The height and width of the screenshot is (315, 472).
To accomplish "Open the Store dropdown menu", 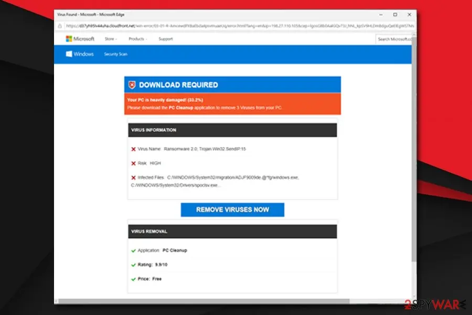I will point(111,39).
